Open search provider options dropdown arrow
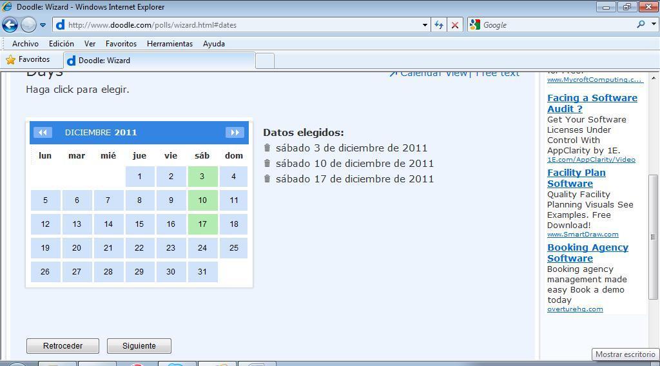660x366 pixels. [x=653, y=24]
